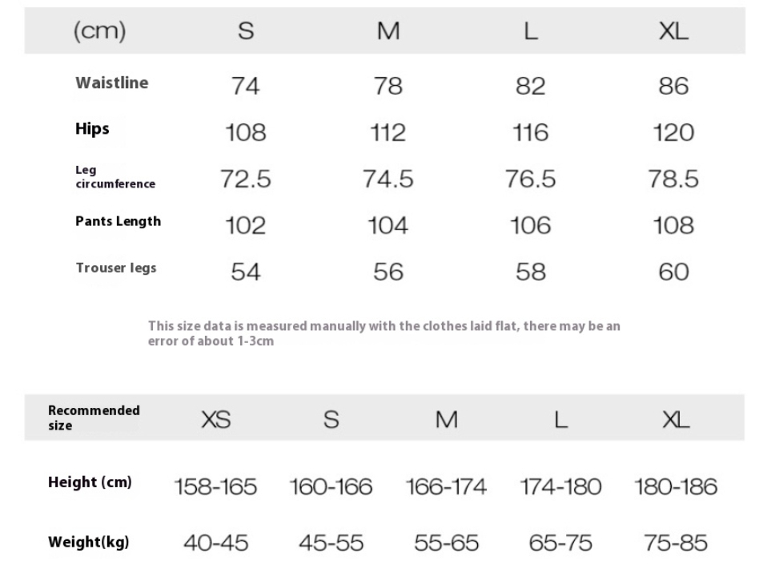Click leg circumference value 76.5
Image resolution: width=763 pixels, height=577 pixels.
[530, 179]
